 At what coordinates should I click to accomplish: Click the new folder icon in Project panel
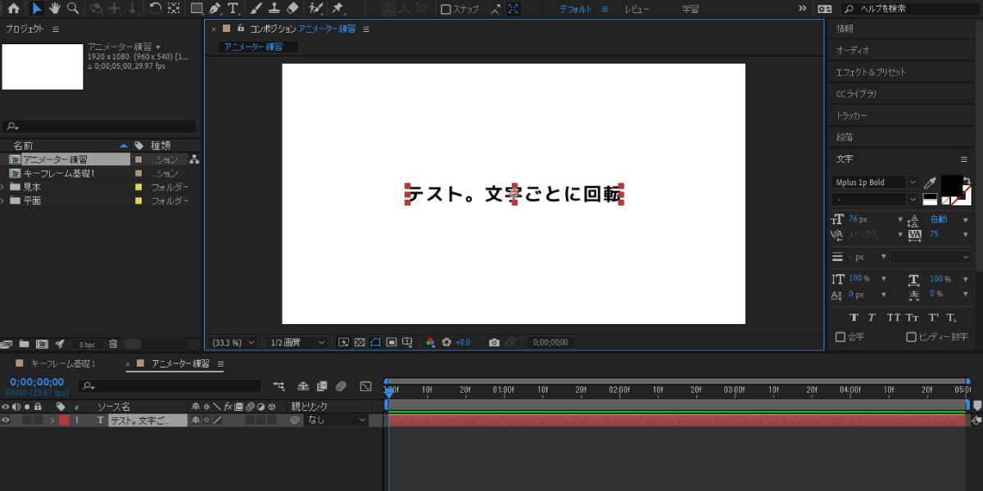(24, 344)
